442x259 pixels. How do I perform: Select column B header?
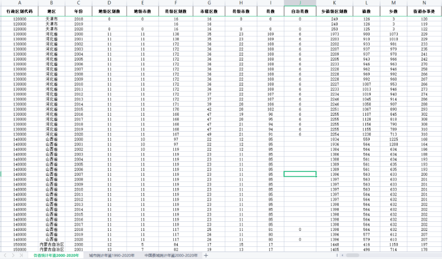click(x=52, y=3)
